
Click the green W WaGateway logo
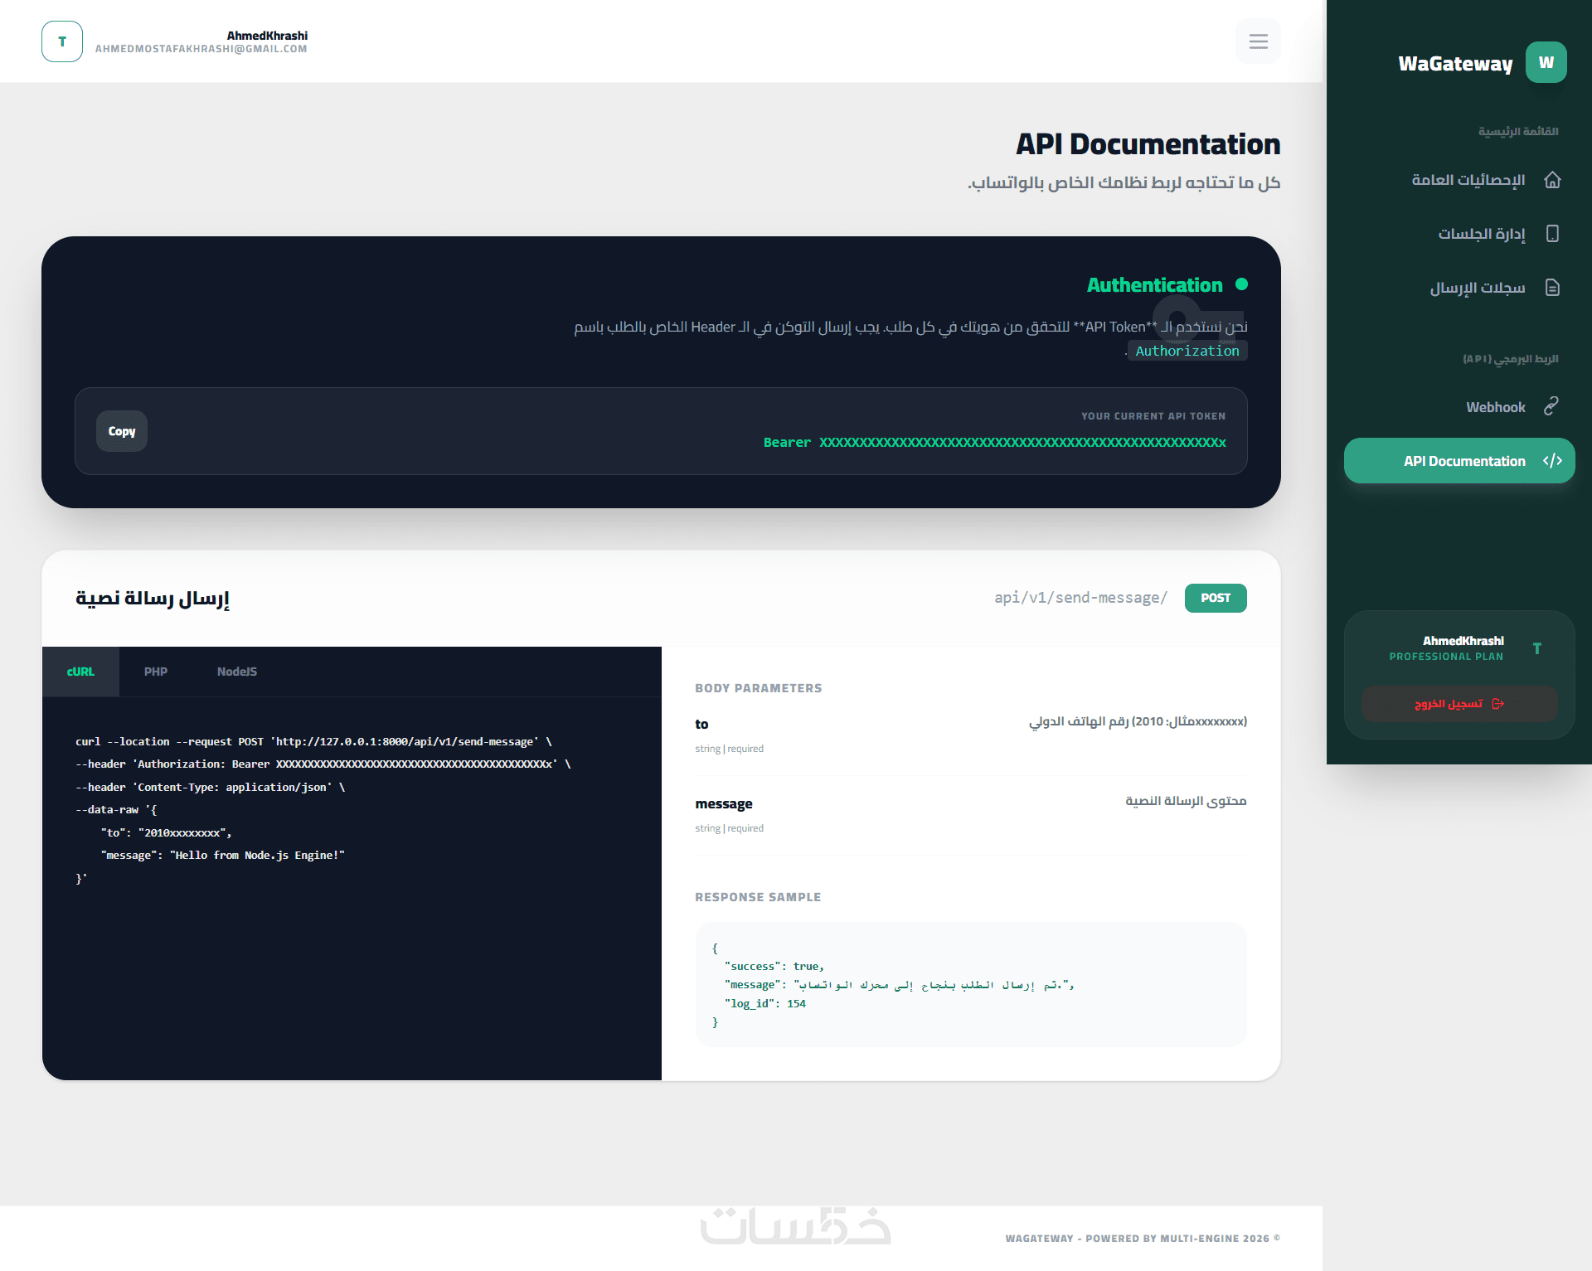click(x=1546, y=62)
